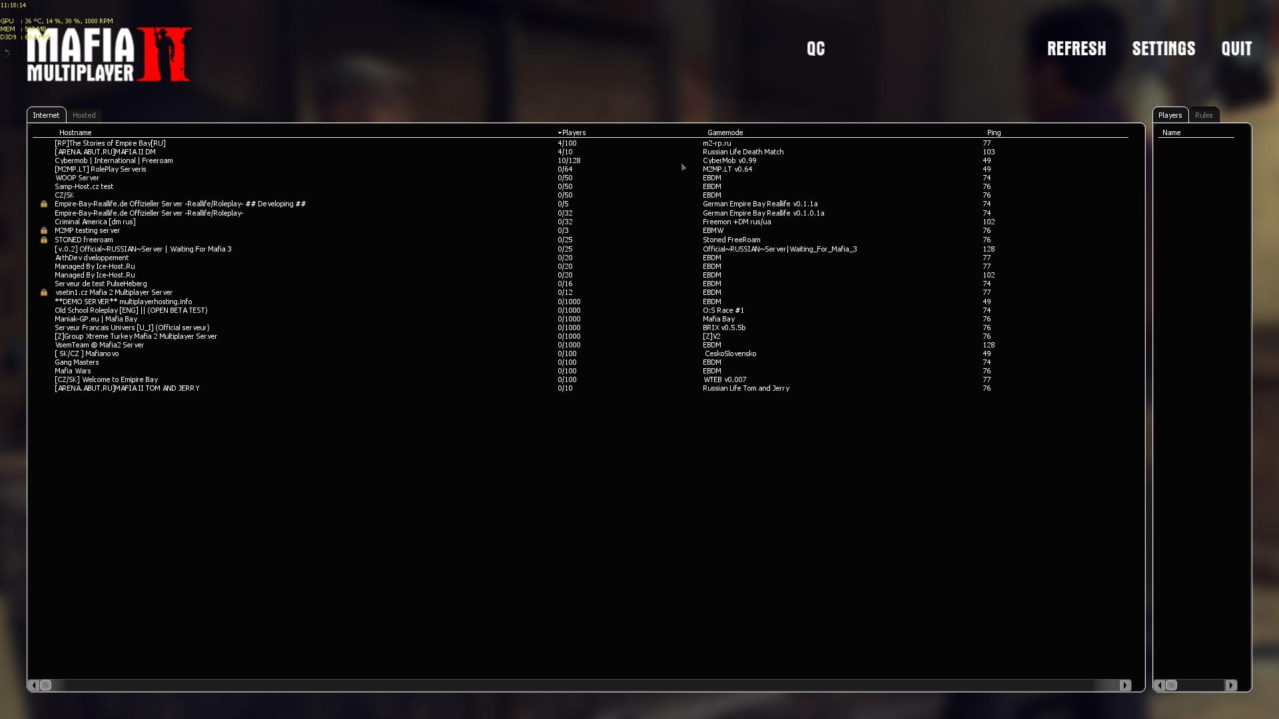
Task: Click players panel scrollbar right arrow
Action: pos(1230,685)
